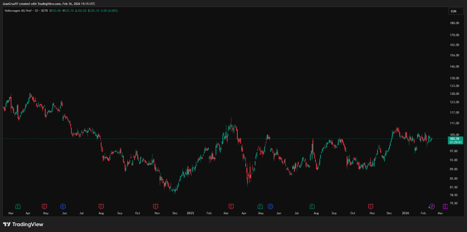Screen dimensions: 467x232
Task: Click the TradingView logo
Action: (x=23, y=225)
